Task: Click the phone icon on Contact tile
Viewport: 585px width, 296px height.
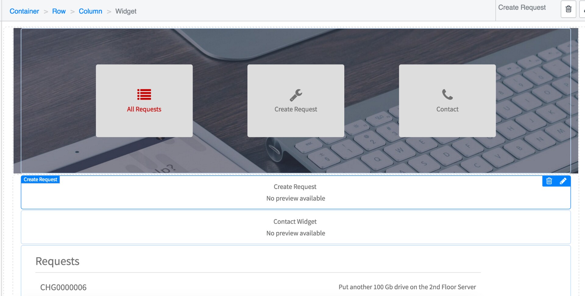Action: [x=447, y=95]
